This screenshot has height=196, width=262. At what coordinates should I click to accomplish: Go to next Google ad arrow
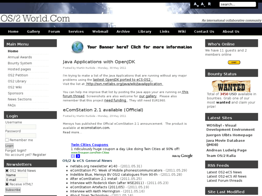click(x=78, y=156)
